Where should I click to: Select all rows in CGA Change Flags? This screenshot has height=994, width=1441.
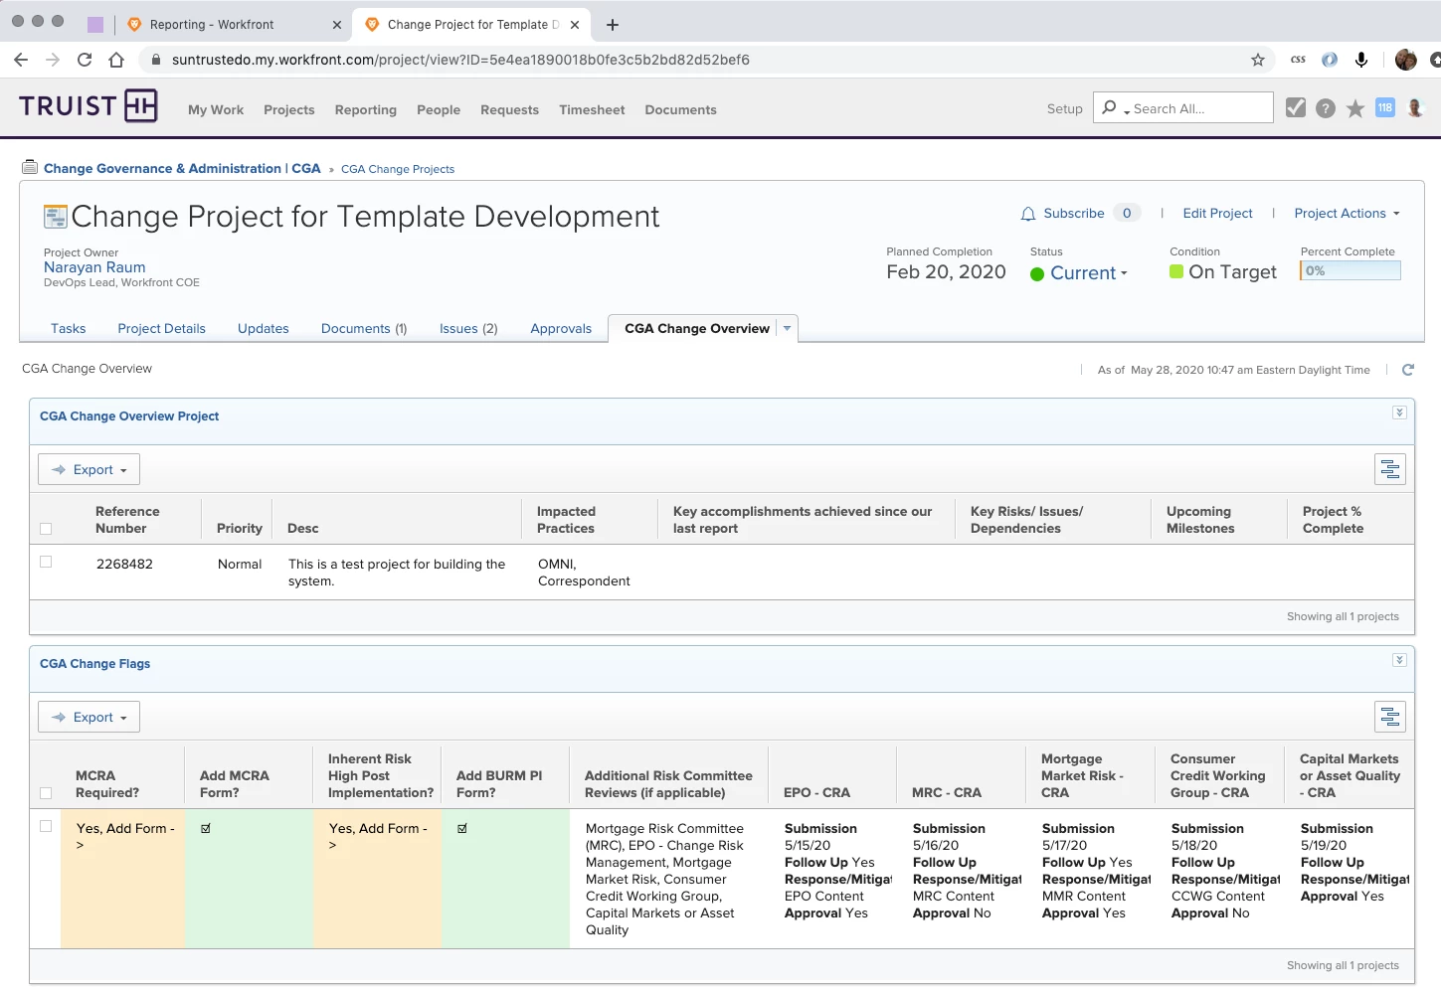pyautogui.click(x=46, y=793)
